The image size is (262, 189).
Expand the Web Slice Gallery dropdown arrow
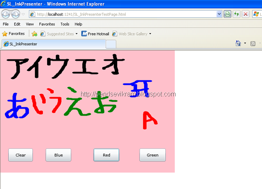150,34
